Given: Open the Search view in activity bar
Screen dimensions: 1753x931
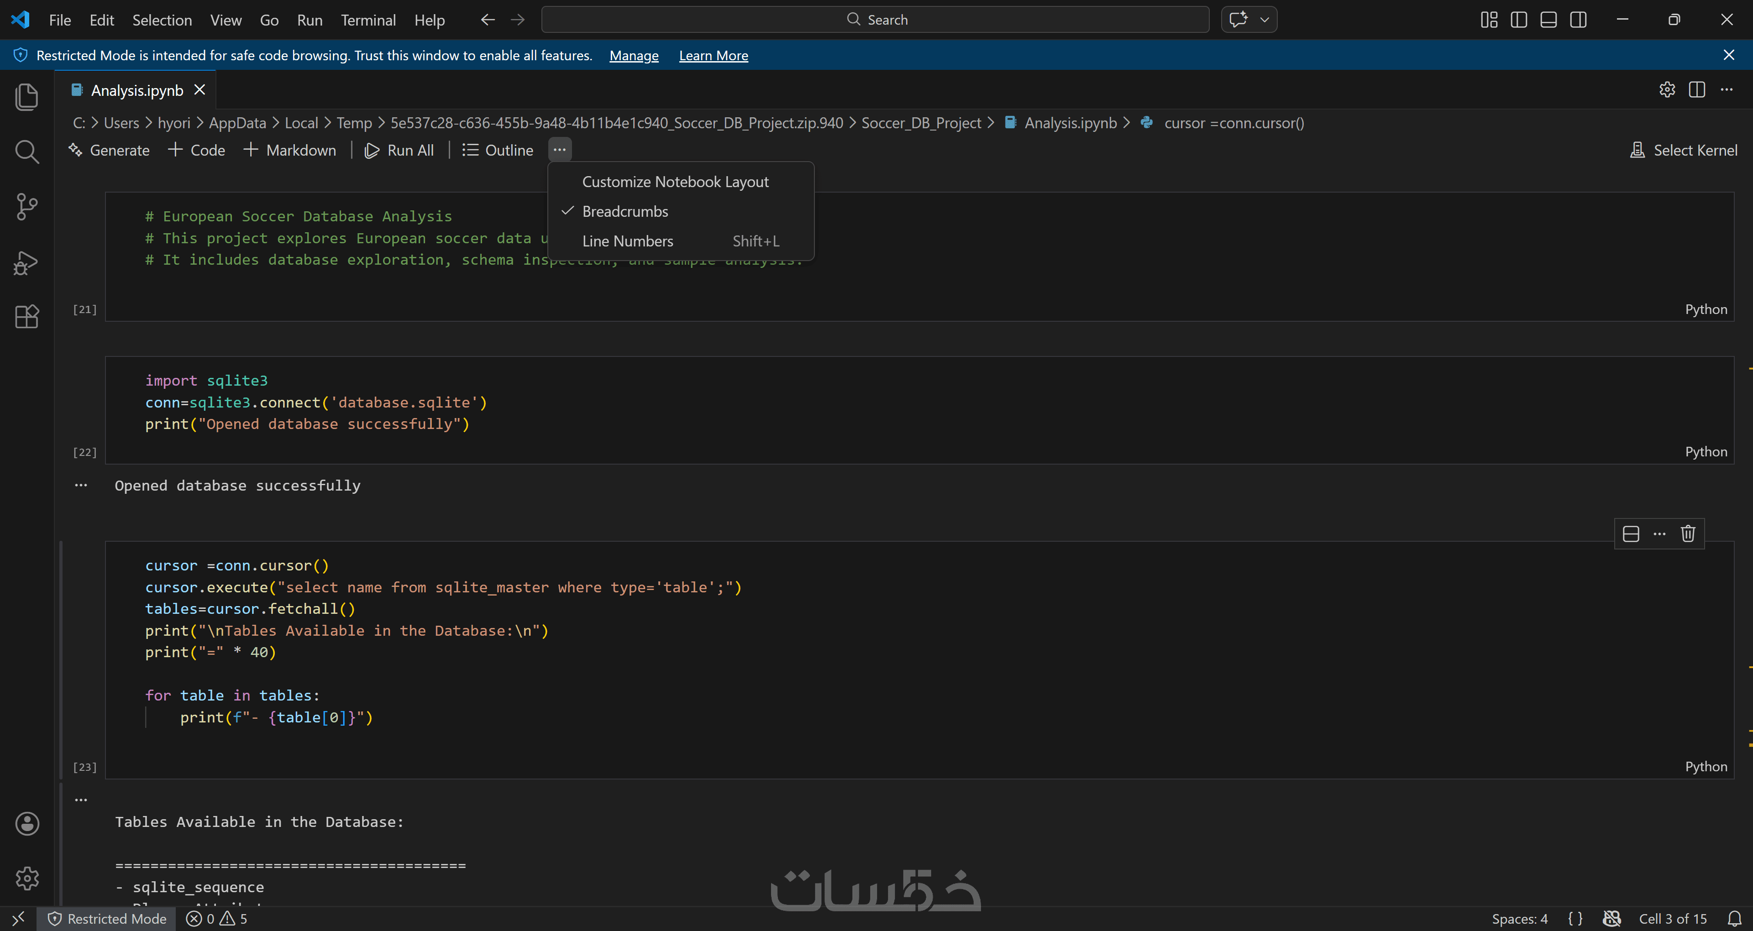Looking at the screenshot, I should 26,152.
